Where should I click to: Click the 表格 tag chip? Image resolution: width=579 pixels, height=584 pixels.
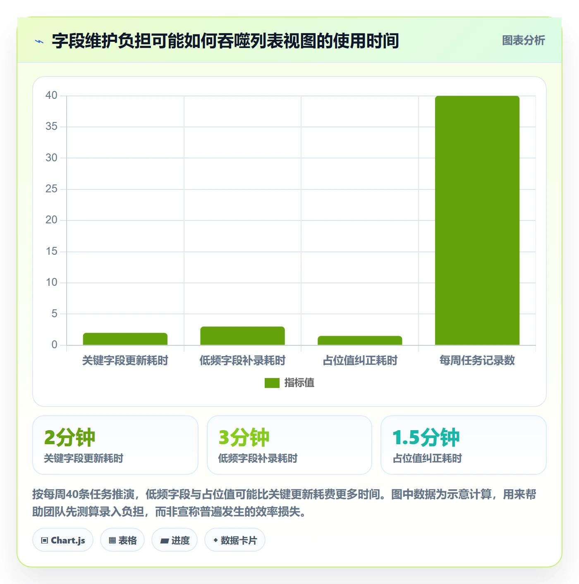pos(122,540)
